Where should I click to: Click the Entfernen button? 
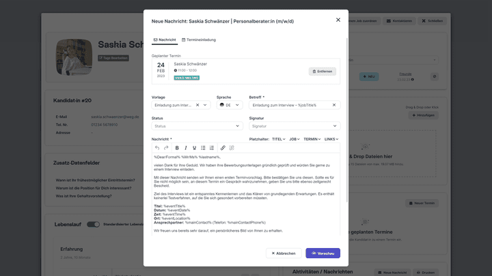322,71
